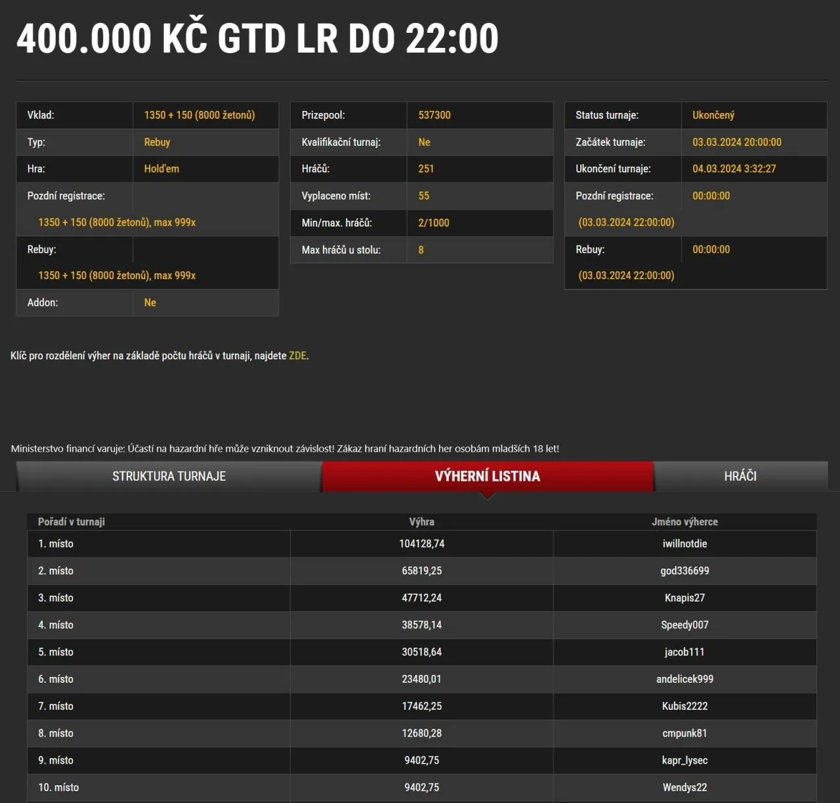
Task: Select the player name Kubis2222
Action: click(684, 706)
